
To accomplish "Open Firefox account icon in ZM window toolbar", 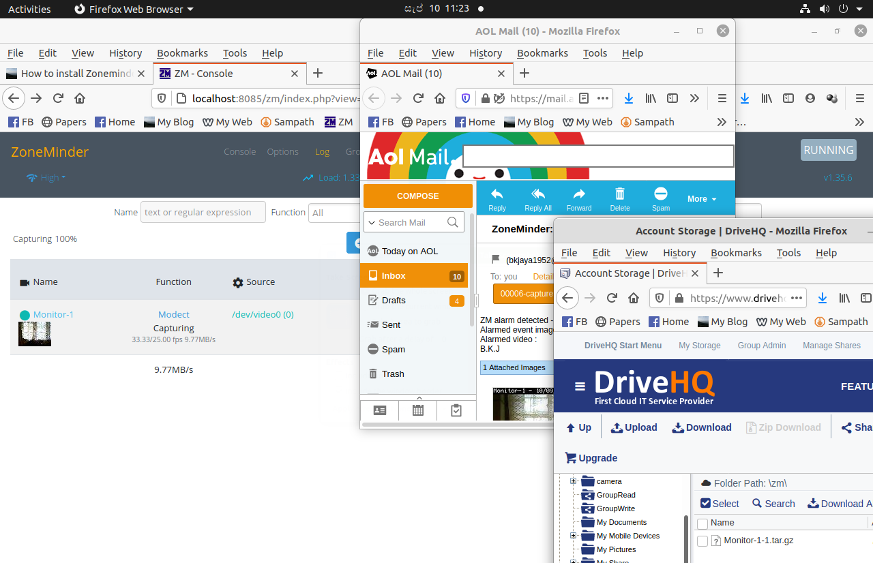I will tap(810, 98).
